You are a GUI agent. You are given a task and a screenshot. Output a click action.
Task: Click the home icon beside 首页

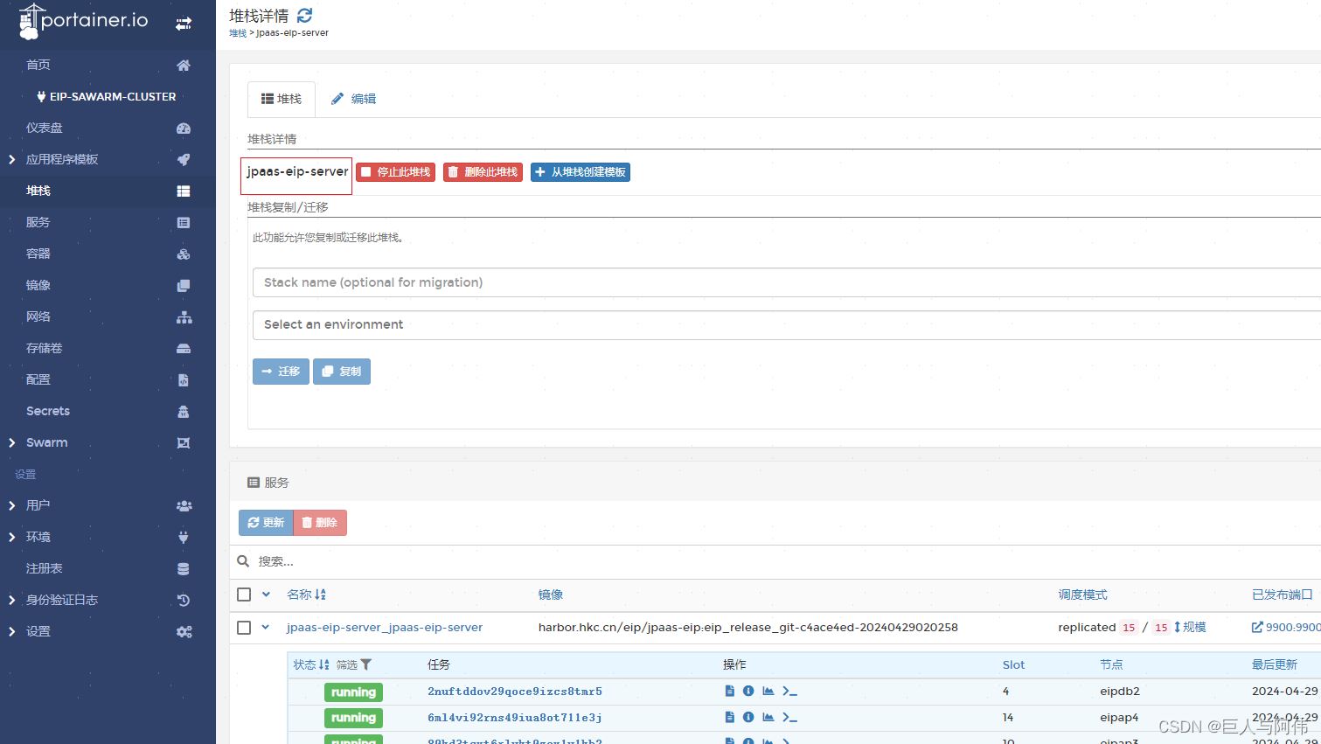(x=184, y=66)
